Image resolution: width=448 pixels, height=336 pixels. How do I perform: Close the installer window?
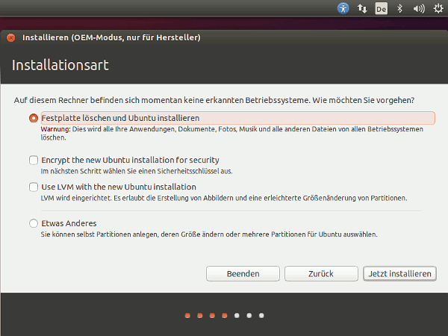(x=11, y=38)
